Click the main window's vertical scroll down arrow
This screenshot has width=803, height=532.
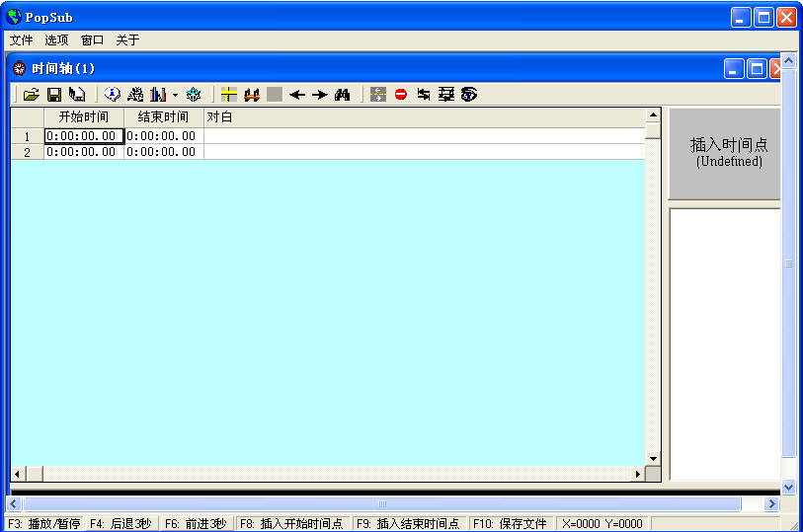pos(788,487)
